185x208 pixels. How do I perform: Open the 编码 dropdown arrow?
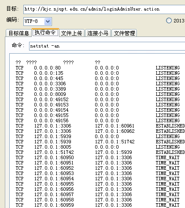pyautogui.click(x=48, y=22)
